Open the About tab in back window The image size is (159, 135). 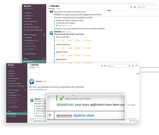[x=59, y=9]
